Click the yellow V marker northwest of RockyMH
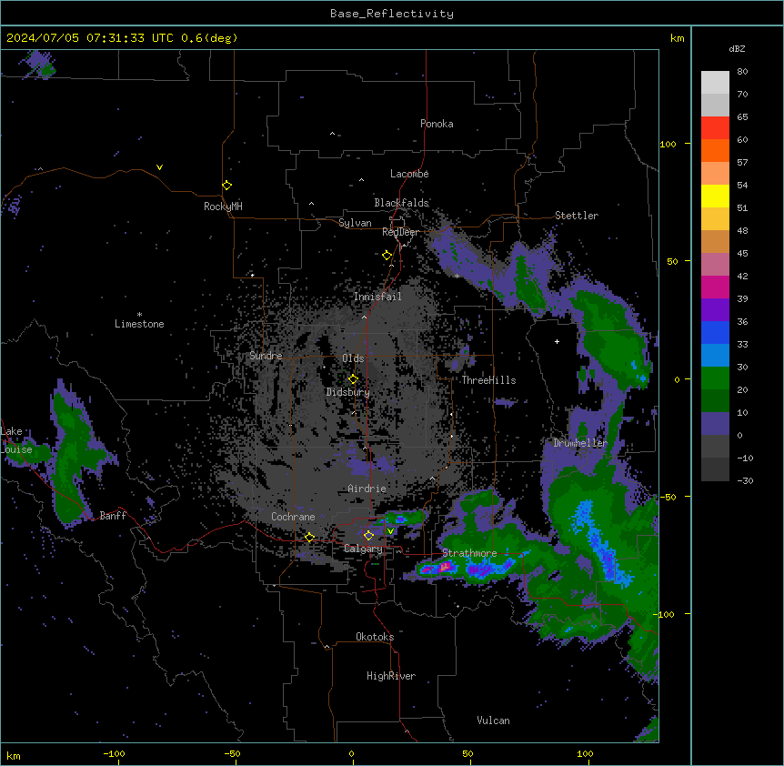Screen dimensions: 784x766 click(159, 167)
